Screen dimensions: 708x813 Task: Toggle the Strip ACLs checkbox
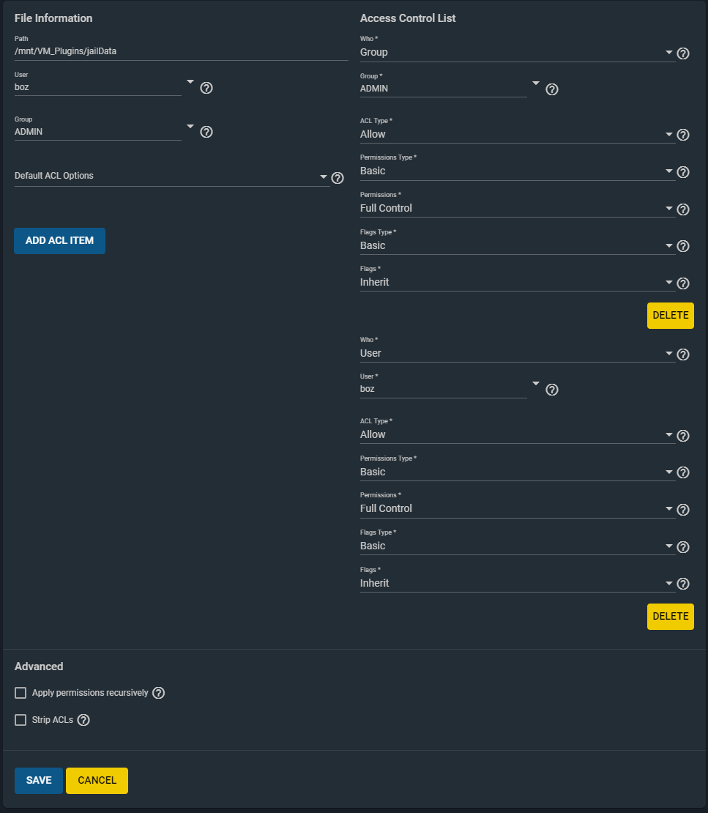(21, 720)
